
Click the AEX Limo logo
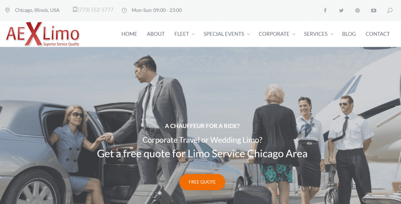(43, 34)
